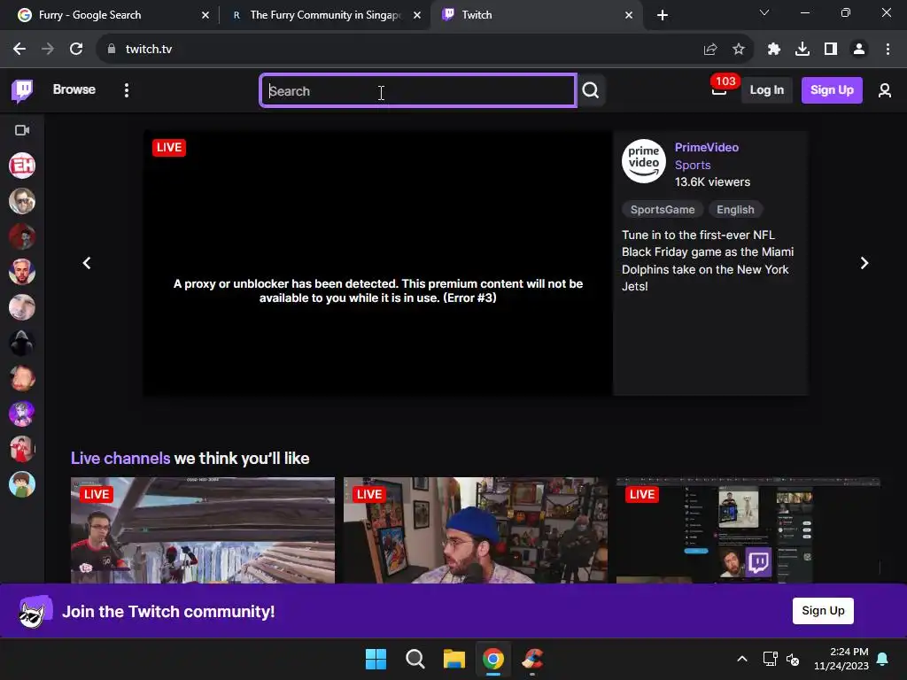
Task: Open the Chrome profile avatar
Action: (x=859, y=50)
